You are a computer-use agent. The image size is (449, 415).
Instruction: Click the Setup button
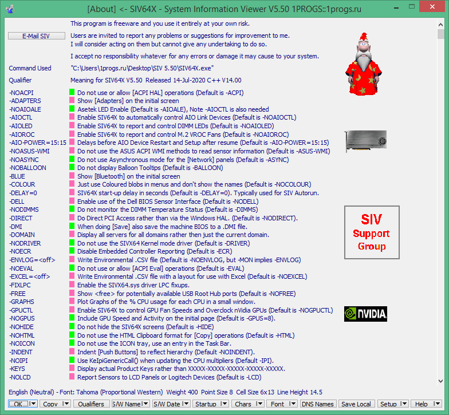pos(388,404)
